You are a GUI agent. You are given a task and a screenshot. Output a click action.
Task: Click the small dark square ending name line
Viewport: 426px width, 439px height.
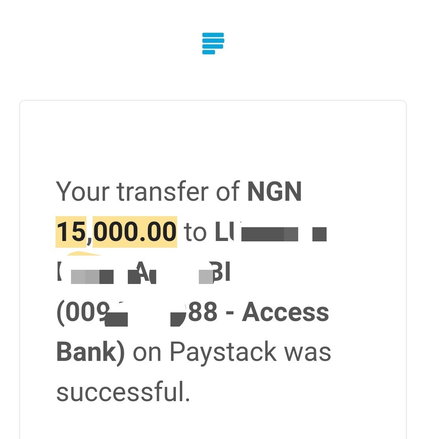tap(319, 234)
